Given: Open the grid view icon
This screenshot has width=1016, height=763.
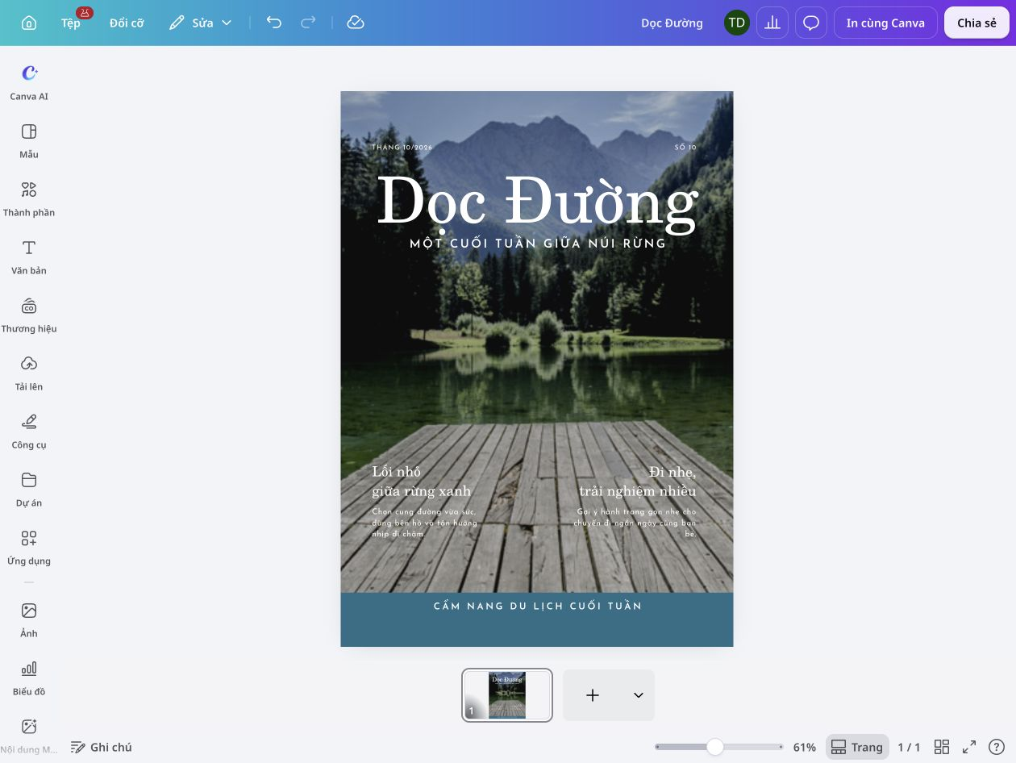Looking at the screenshot, I should click(x=941, y=747).
